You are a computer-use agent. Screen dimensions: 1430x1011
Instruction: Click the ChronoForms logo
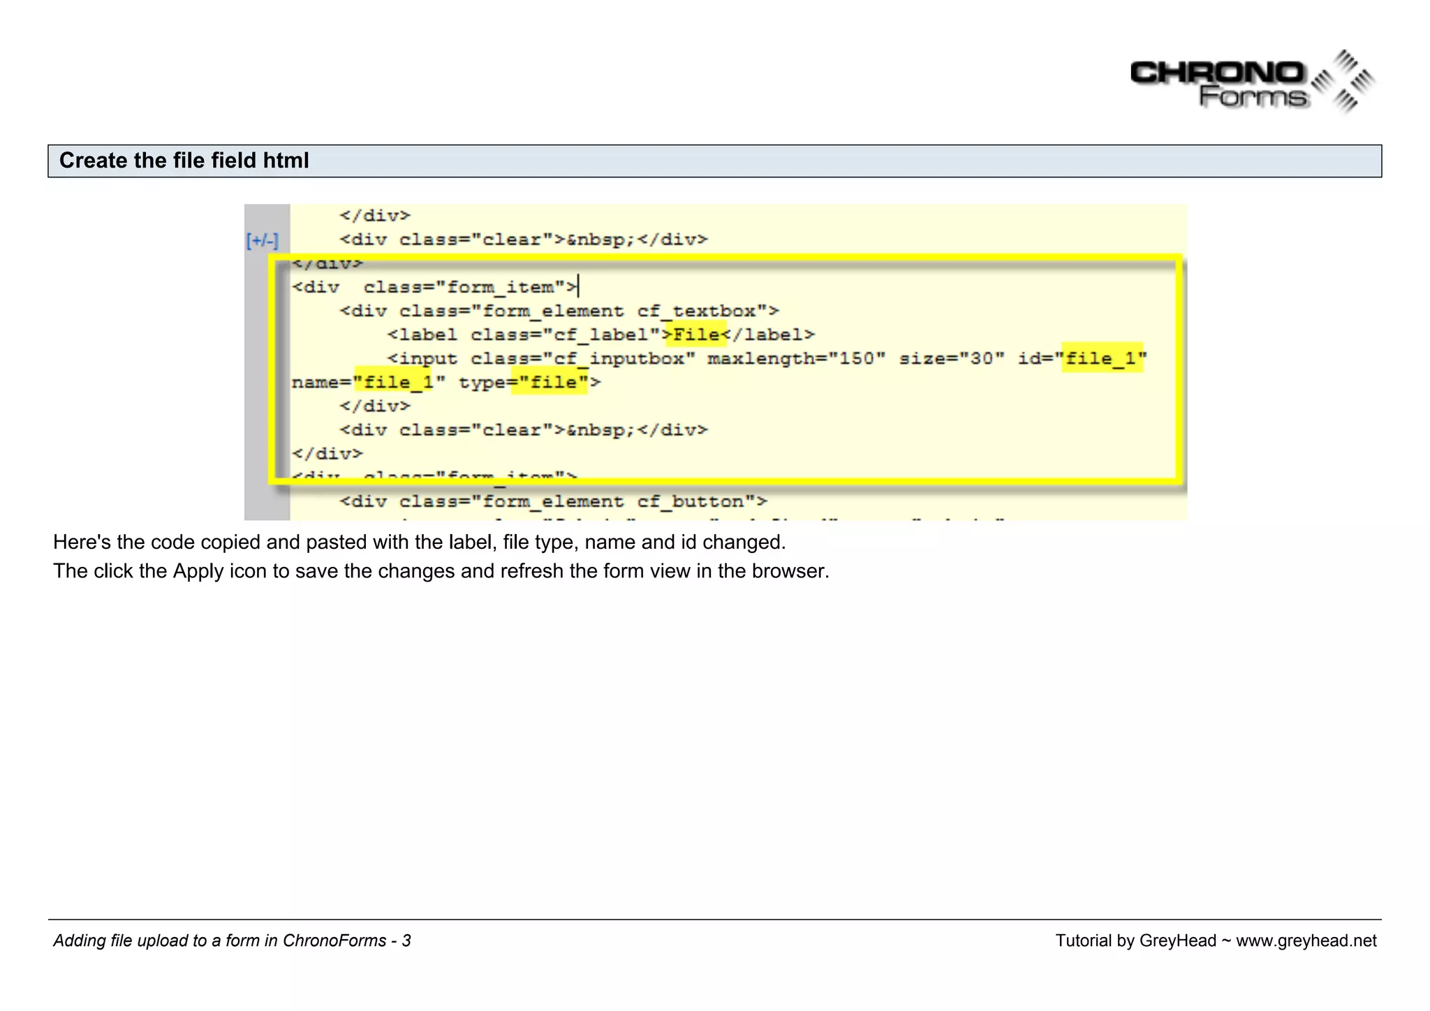1253,82
